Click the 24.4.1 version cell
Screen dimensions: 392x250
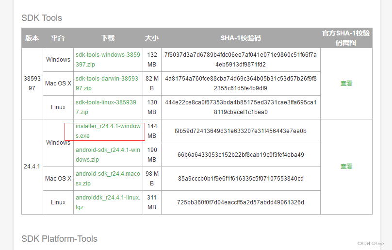click(32, 167)
